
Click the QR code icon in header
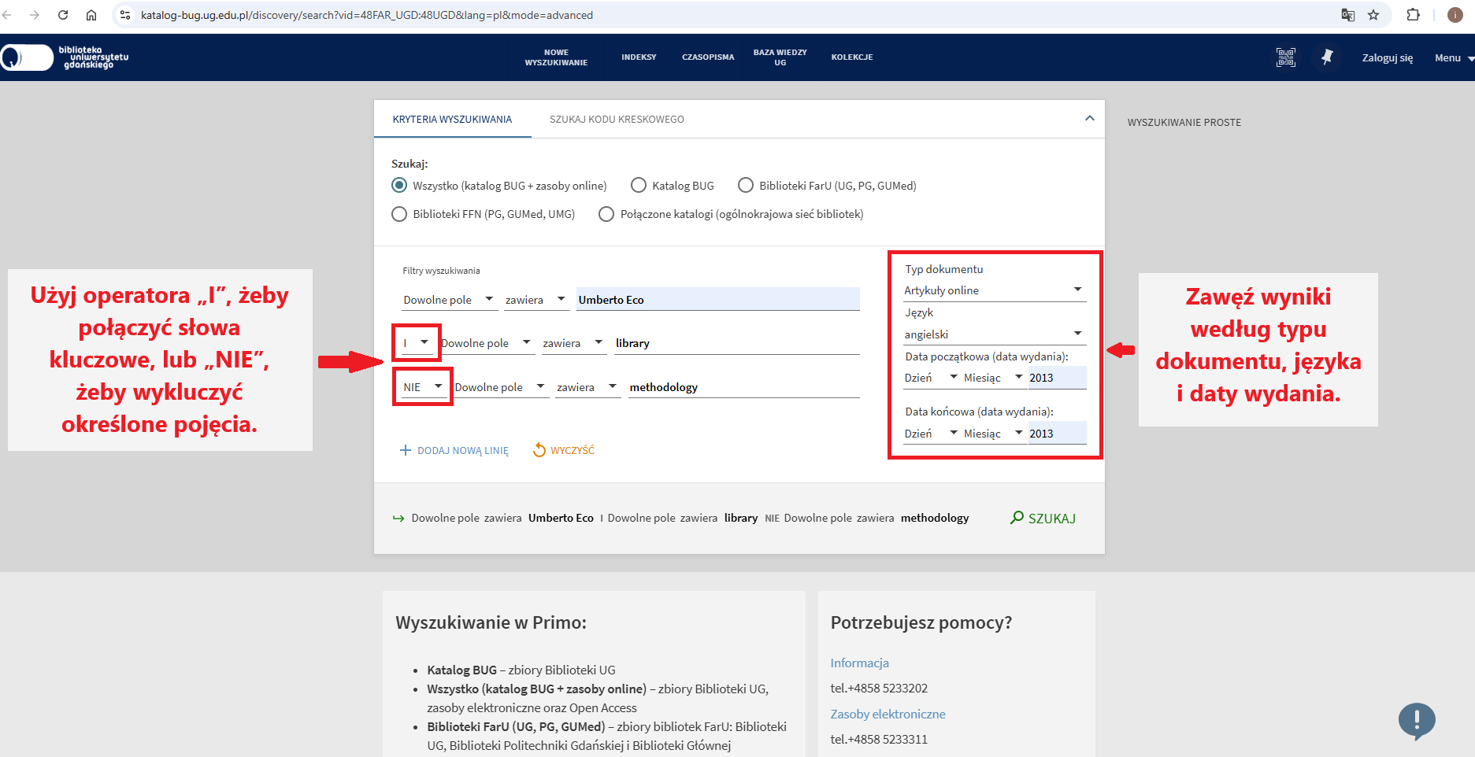coord(1285,57)
